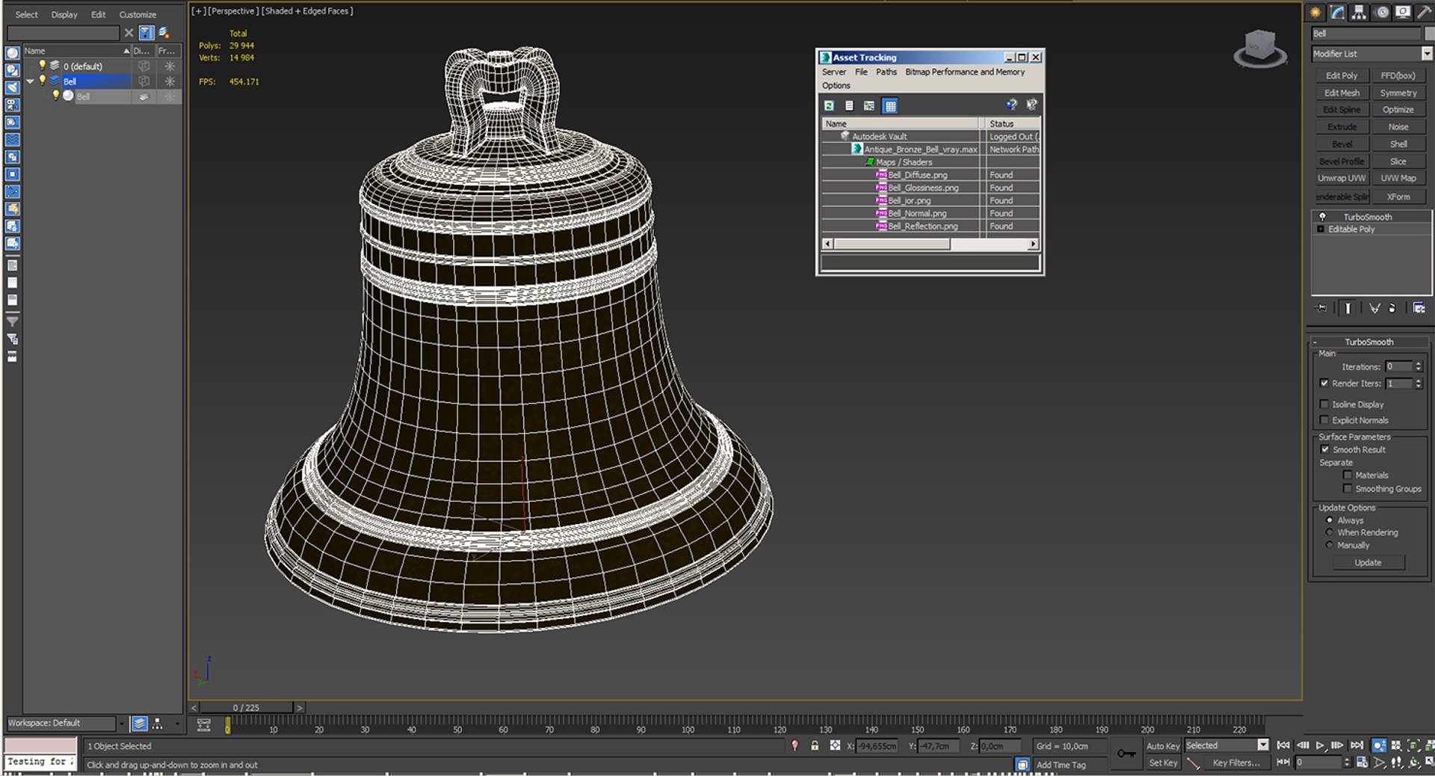Toggle Show End Result in modifier stack
The width and height of the screenshot is (1435, 776).
tap(1348, 308)
